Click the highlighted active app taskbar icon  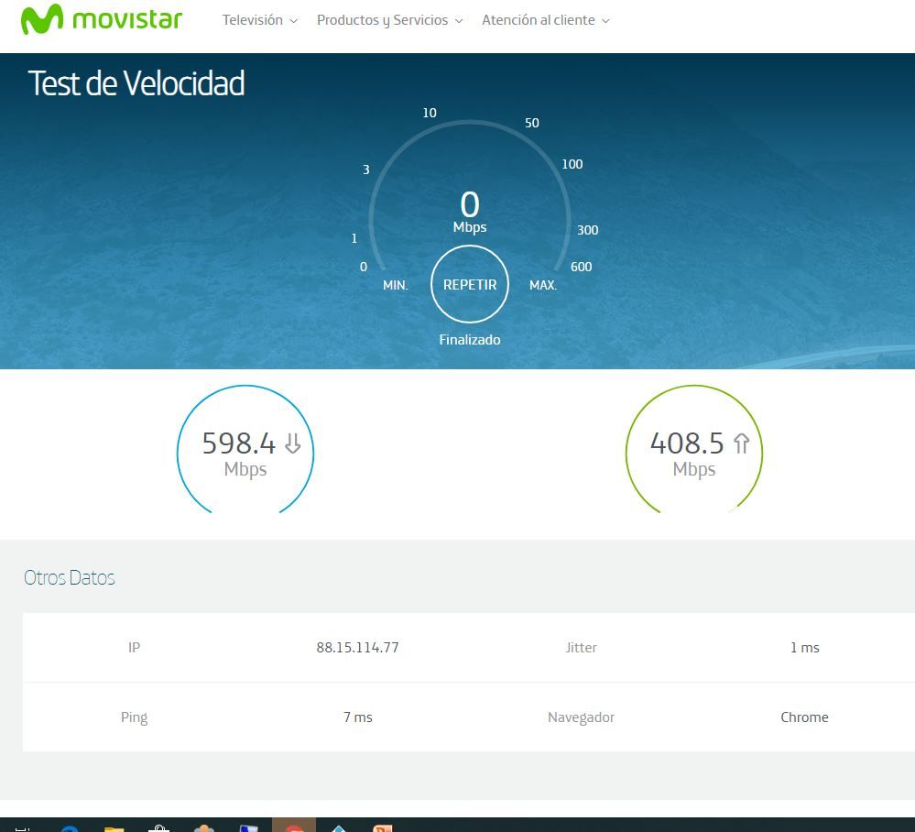[294, 827]
